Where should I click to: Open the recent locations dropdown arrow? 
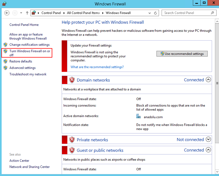21,13
